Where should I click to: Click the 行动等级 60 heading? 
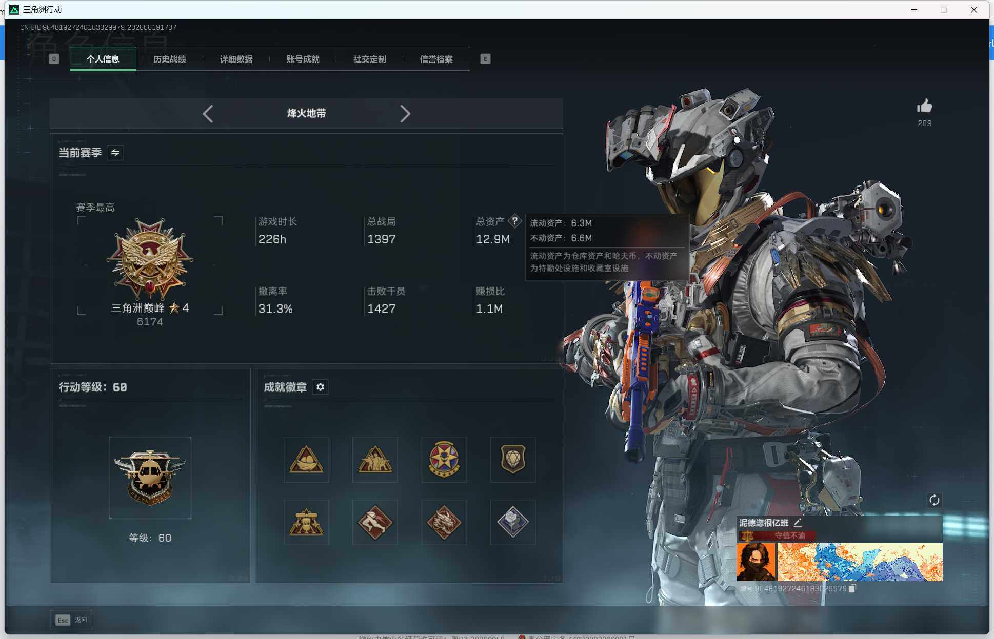pos(93,387)
